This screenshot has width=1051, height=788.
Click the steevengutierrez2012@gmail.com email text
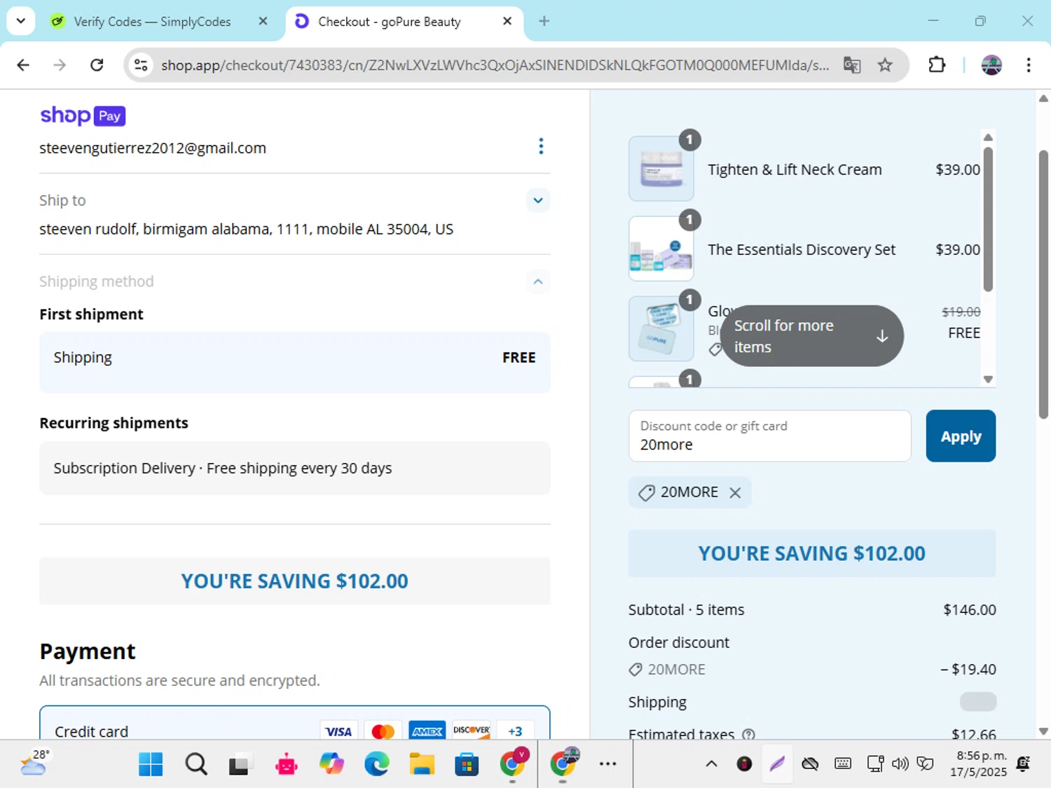coord(153,148)
